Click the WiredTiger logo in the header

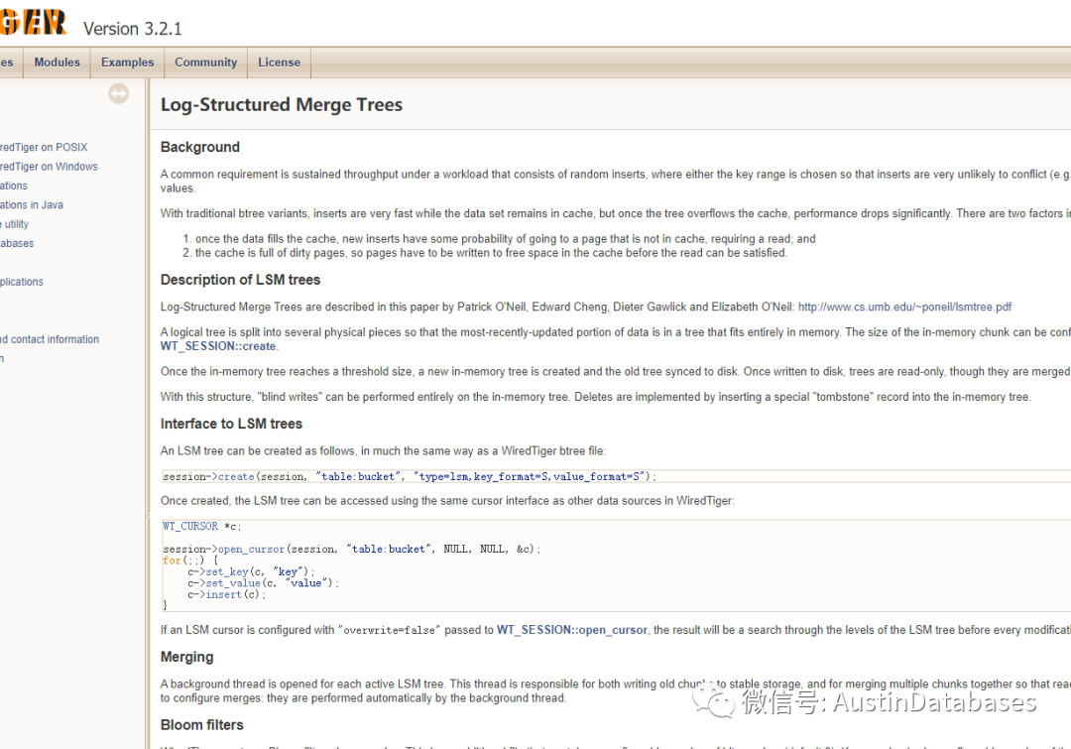(x=33, y=23)
